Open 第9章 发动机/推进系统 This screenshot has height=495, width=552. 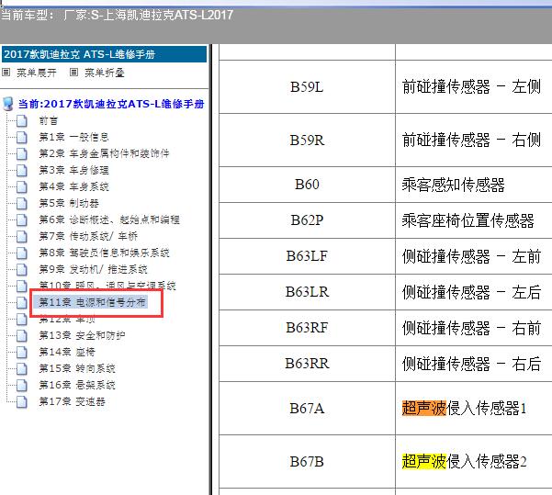[x=94, y=270]
